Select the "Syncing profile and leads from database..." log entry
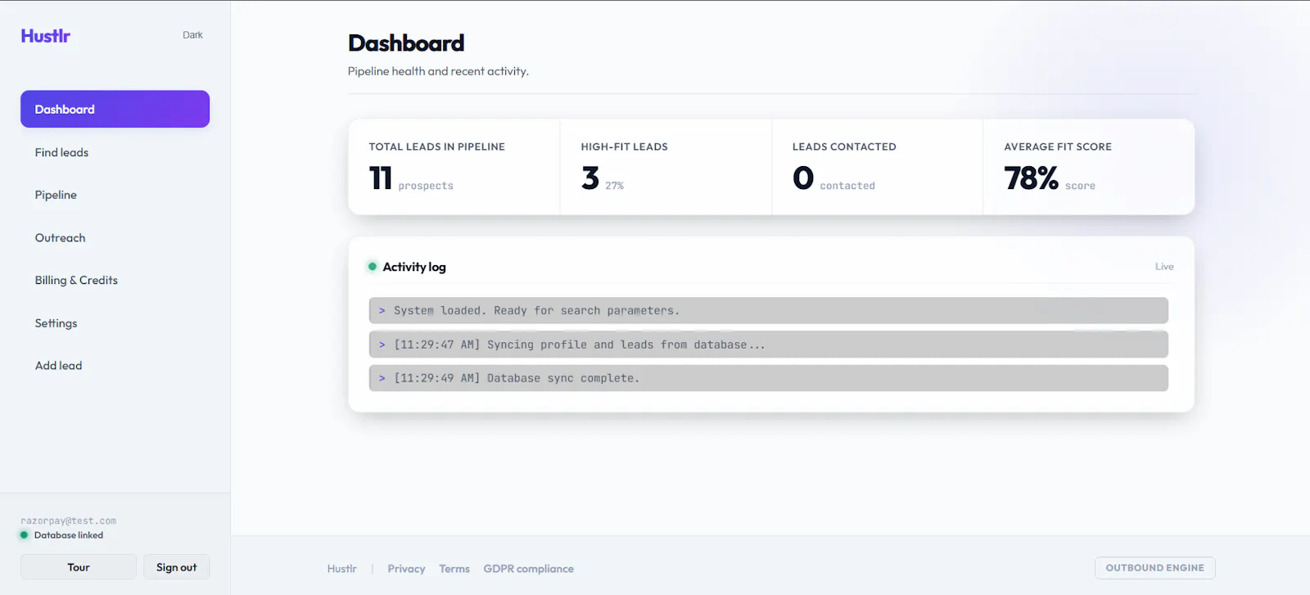Screen dimensions: 1310x595 click(x=768, y=345)
